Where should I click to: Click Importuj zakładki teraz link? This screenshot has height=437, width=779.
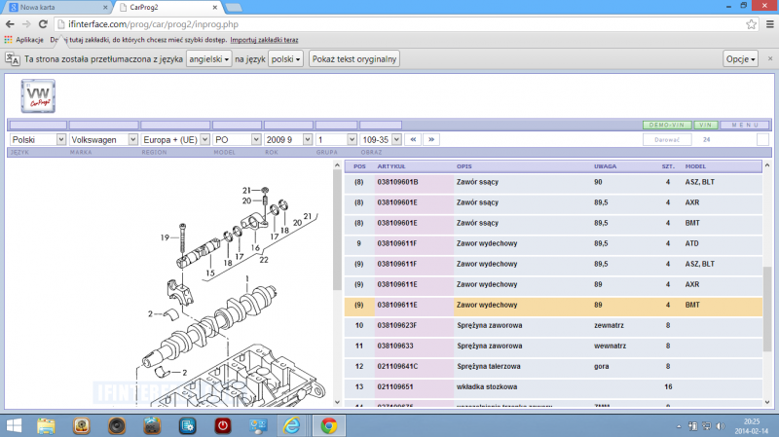264,40
